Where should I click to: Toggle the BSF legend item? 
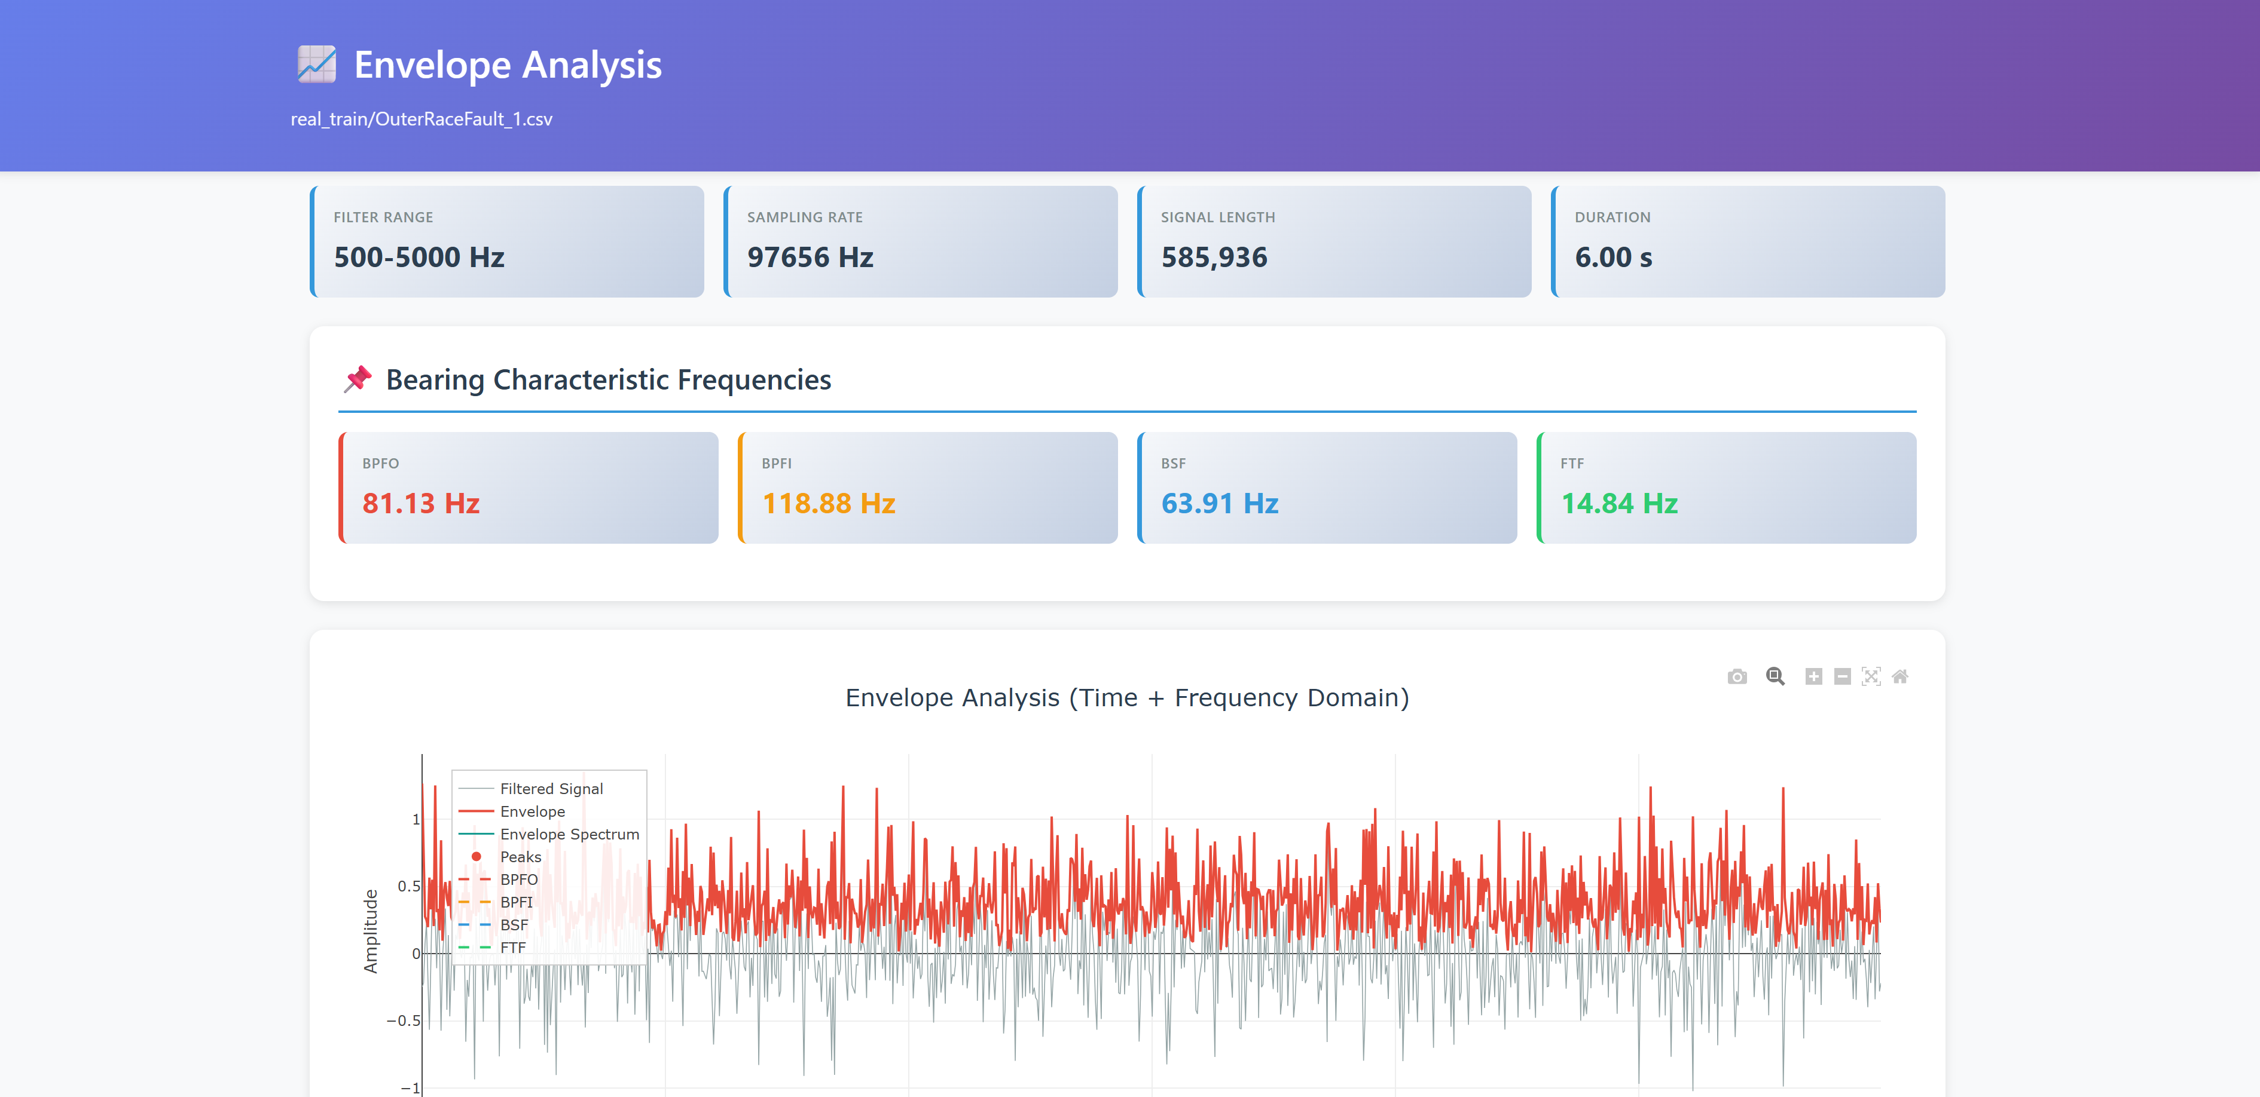coord(514,925)
